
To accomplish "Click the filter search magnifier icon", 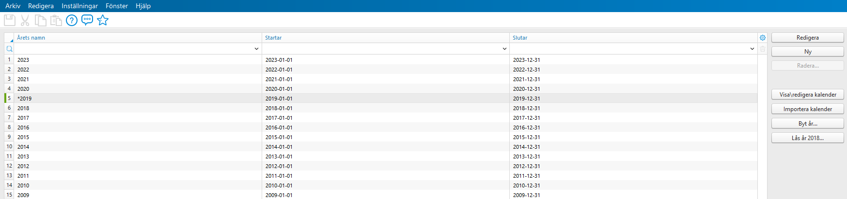I will 9,49.
